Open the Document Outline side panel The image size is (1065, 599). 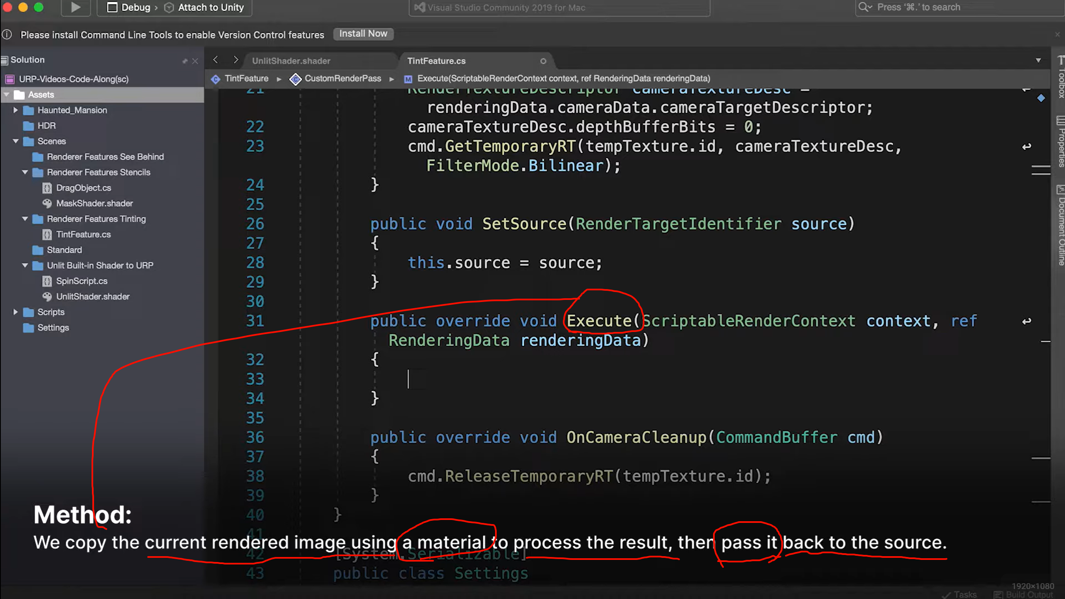click(1061, 225)
